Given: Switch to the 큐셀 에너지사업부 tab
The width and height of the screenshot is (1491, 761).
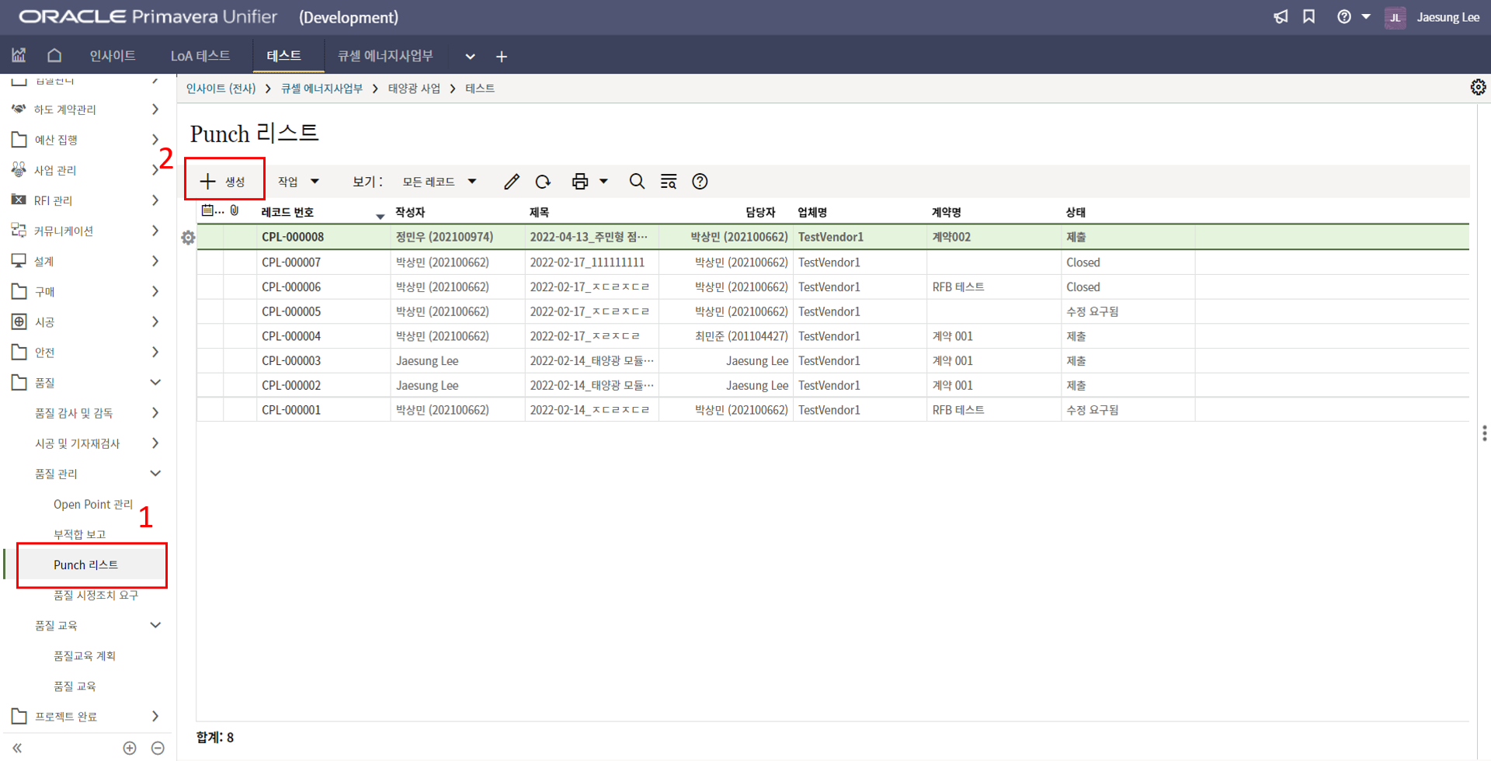Looking at the screenshot, I should click(385, 56).
